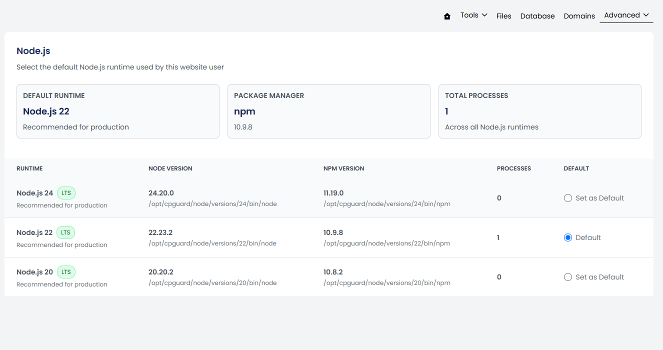Open the Files page
Screen dimensions: 663x350
(504, 16)
